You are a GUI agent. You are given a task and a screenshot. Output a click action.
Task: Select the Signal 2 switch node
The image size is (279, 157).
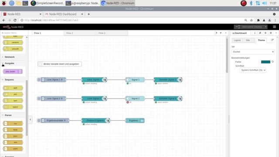tap(135, 99)
